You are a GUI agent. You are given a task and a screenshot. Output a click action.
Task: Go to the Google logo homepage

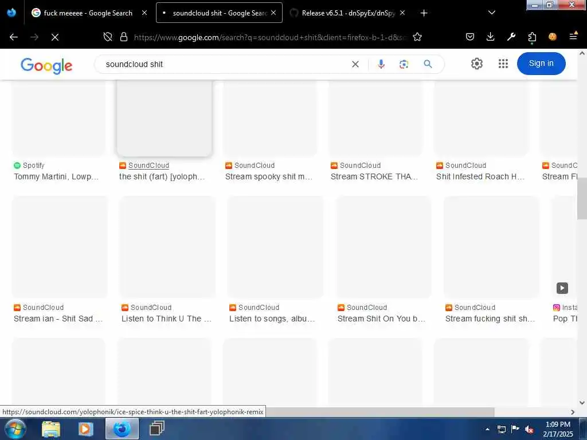click(x=46, y=66)
